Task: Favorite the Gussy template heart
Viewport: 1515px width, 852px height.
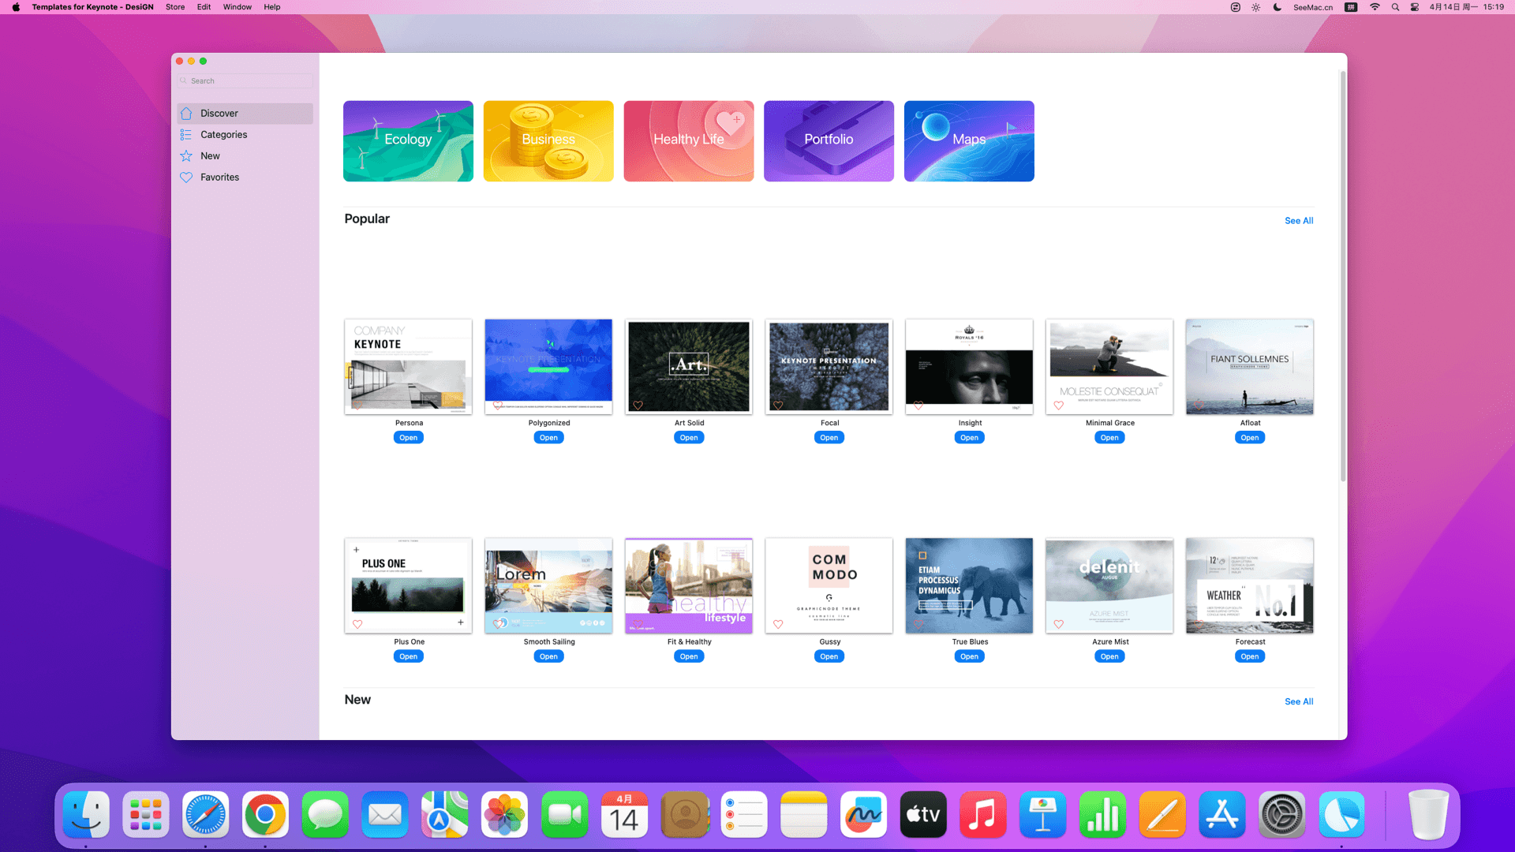Action: 778,624
